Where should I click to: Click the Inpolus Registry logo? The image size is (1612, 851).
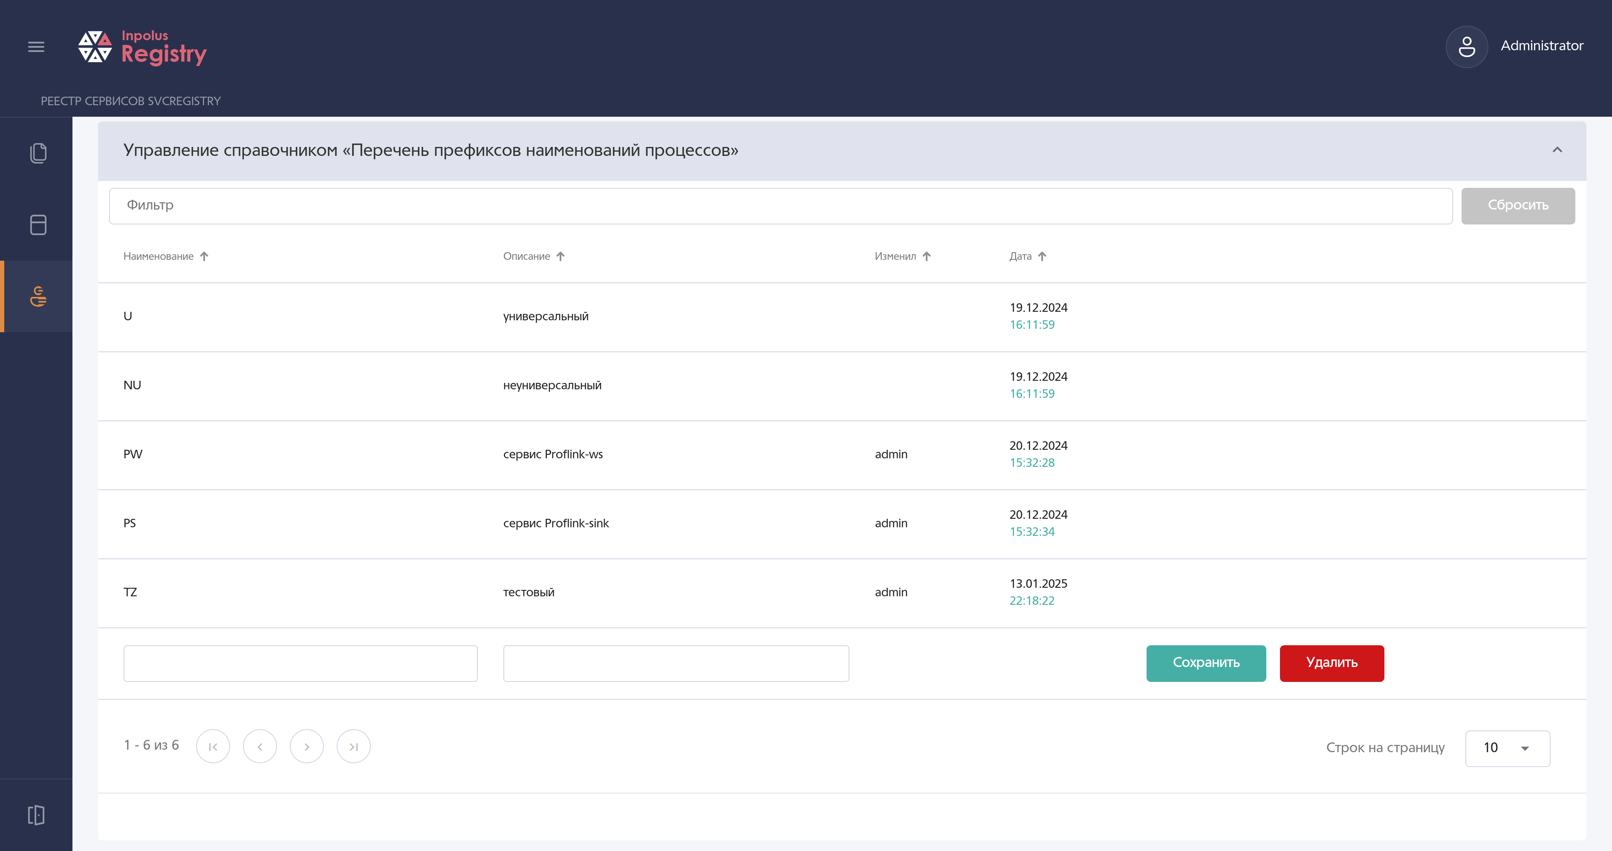142,47
